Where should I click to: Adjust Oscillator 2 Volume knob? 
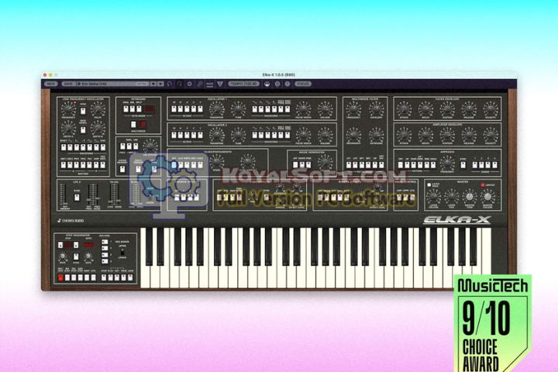[325, 135]
